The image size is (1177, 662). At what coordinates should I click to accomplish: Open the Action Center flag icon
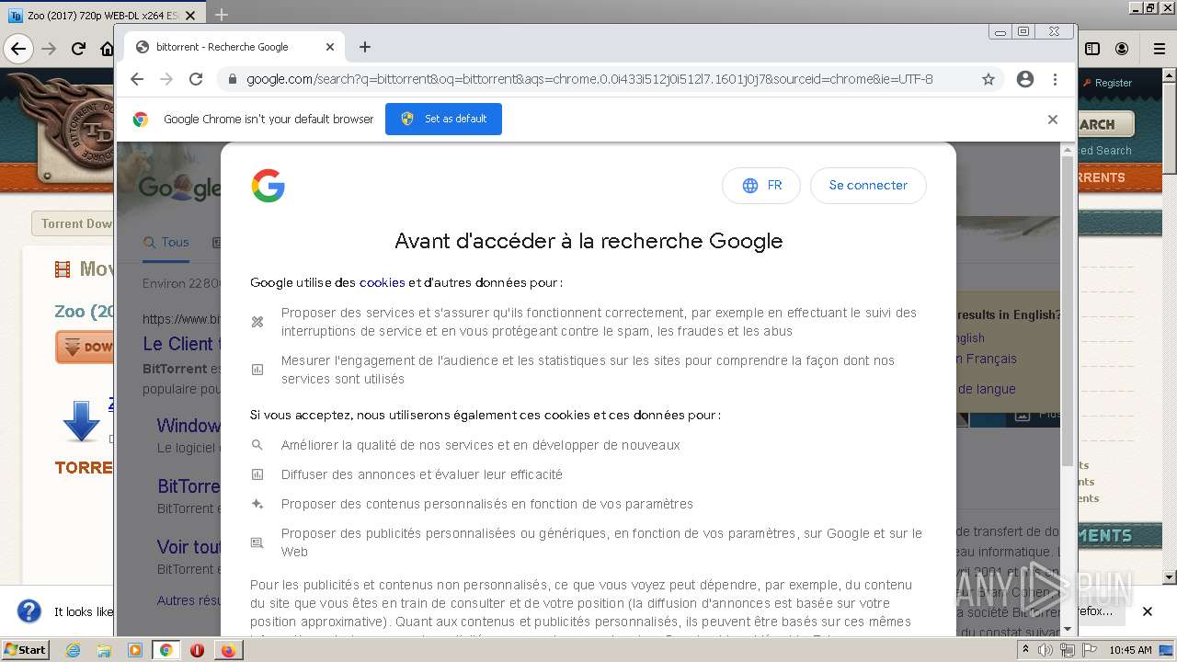pos(1089,650)
